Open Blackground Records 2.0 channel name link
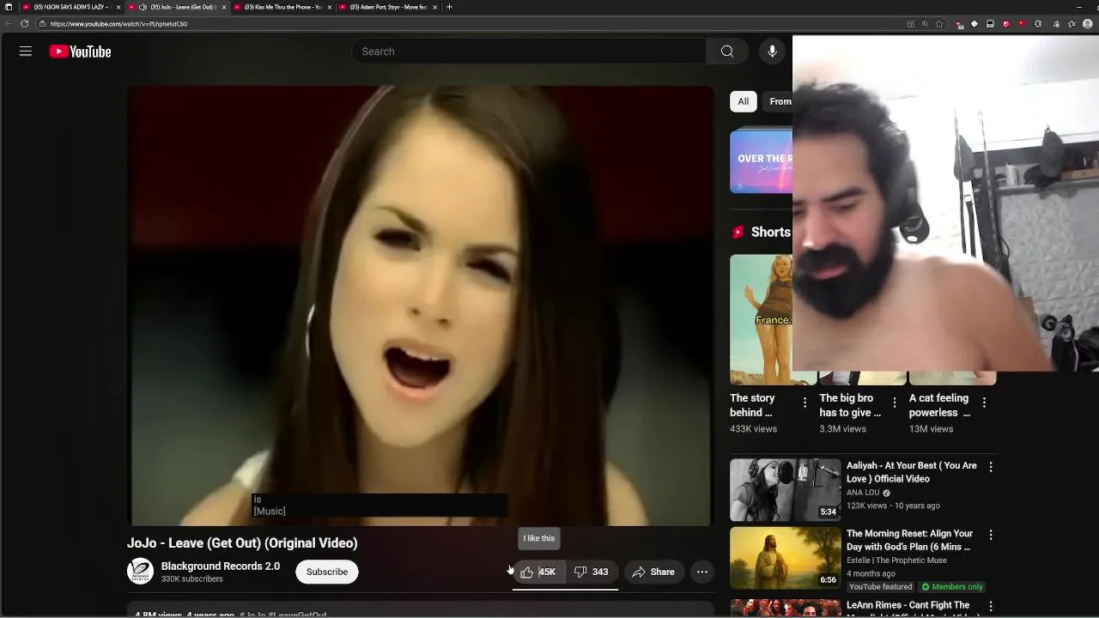 (221, 566)
